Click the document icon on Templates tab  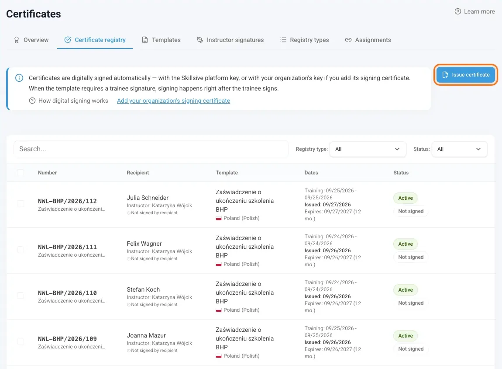(145, 40)
